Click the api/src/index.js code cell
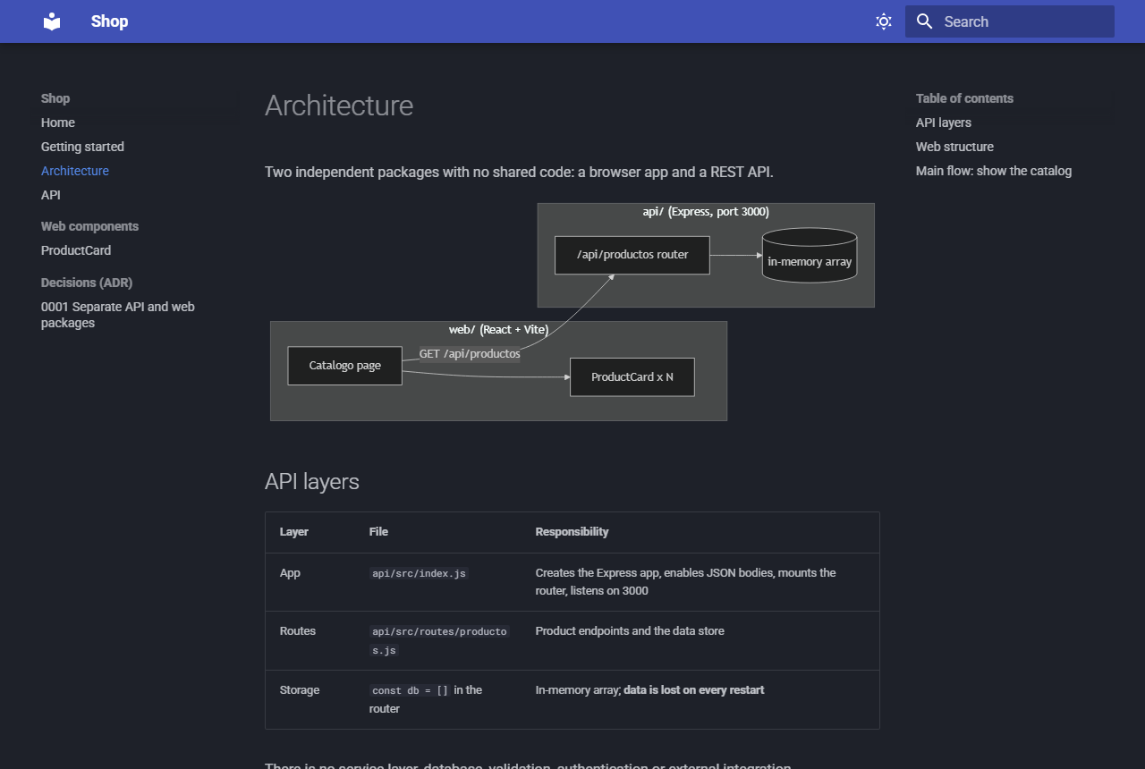This screenshot has width=1145, height=769. pyautogui.click(x=419, y=573)
